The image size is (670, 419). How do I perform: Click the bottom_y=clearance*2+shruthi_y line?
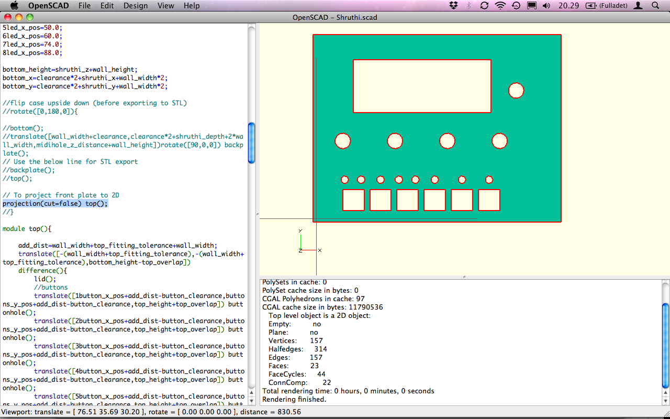tap(85, 86)
